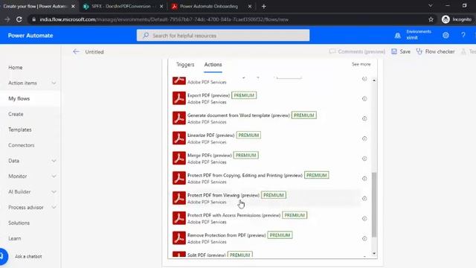Open info for Remove Protection from PDF
Image resolution: width=476 pixels, height=268 pixels.
(364, 238)
